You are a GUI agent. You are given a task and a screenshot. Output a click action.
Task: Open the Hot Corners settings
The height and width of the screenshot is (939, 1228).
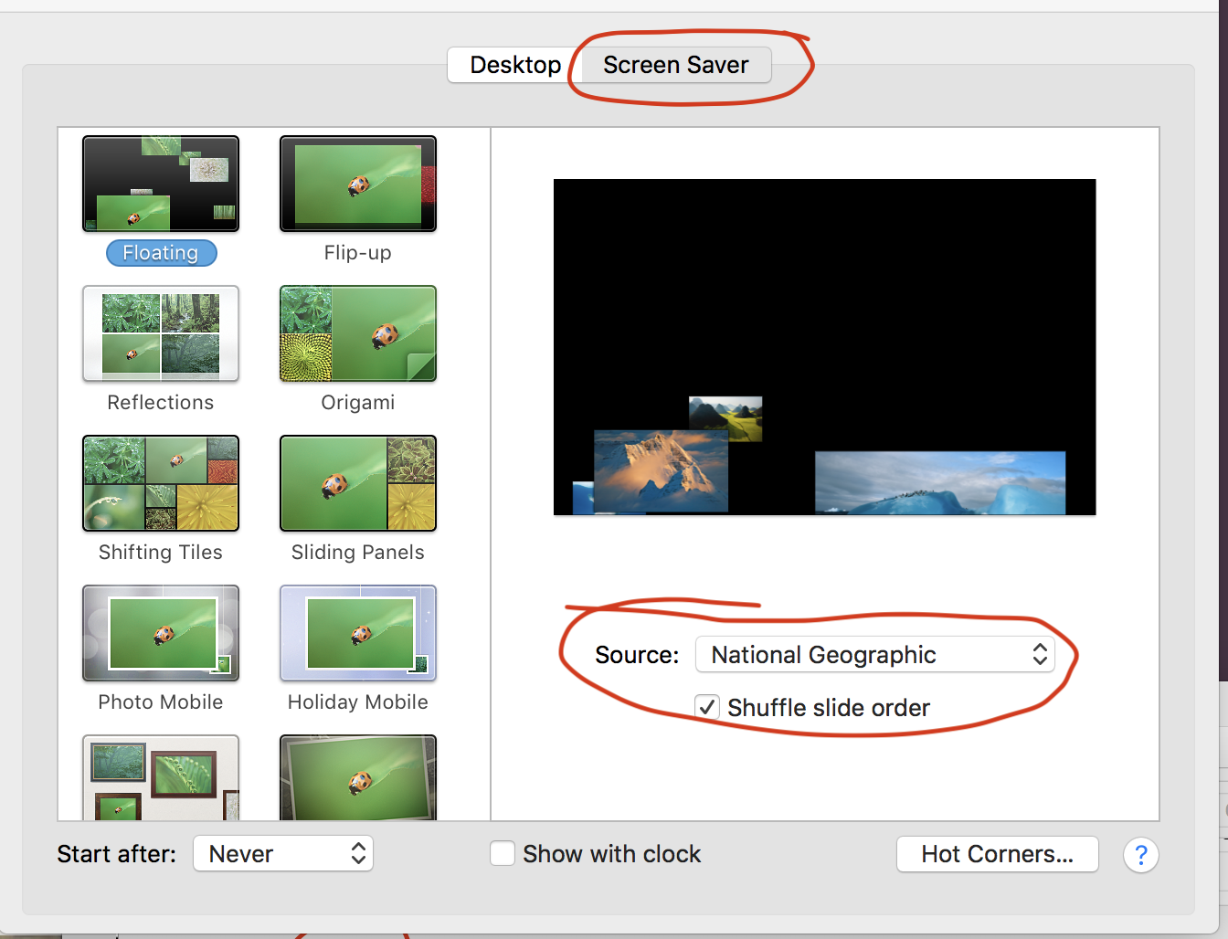point(998,854)
